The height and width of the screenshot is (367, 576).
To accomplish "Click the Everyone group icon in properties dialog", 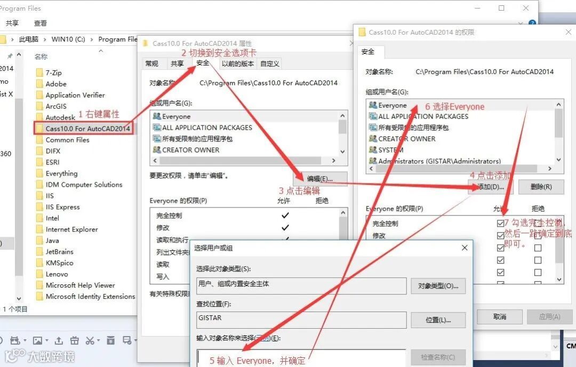I will (157, 116).
